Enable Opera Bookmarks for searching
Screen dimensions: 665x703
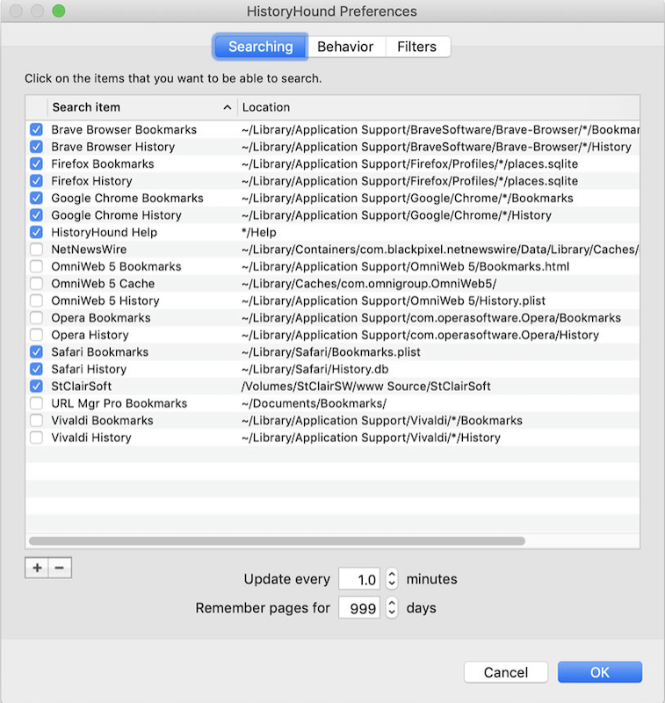pos(36,318)
